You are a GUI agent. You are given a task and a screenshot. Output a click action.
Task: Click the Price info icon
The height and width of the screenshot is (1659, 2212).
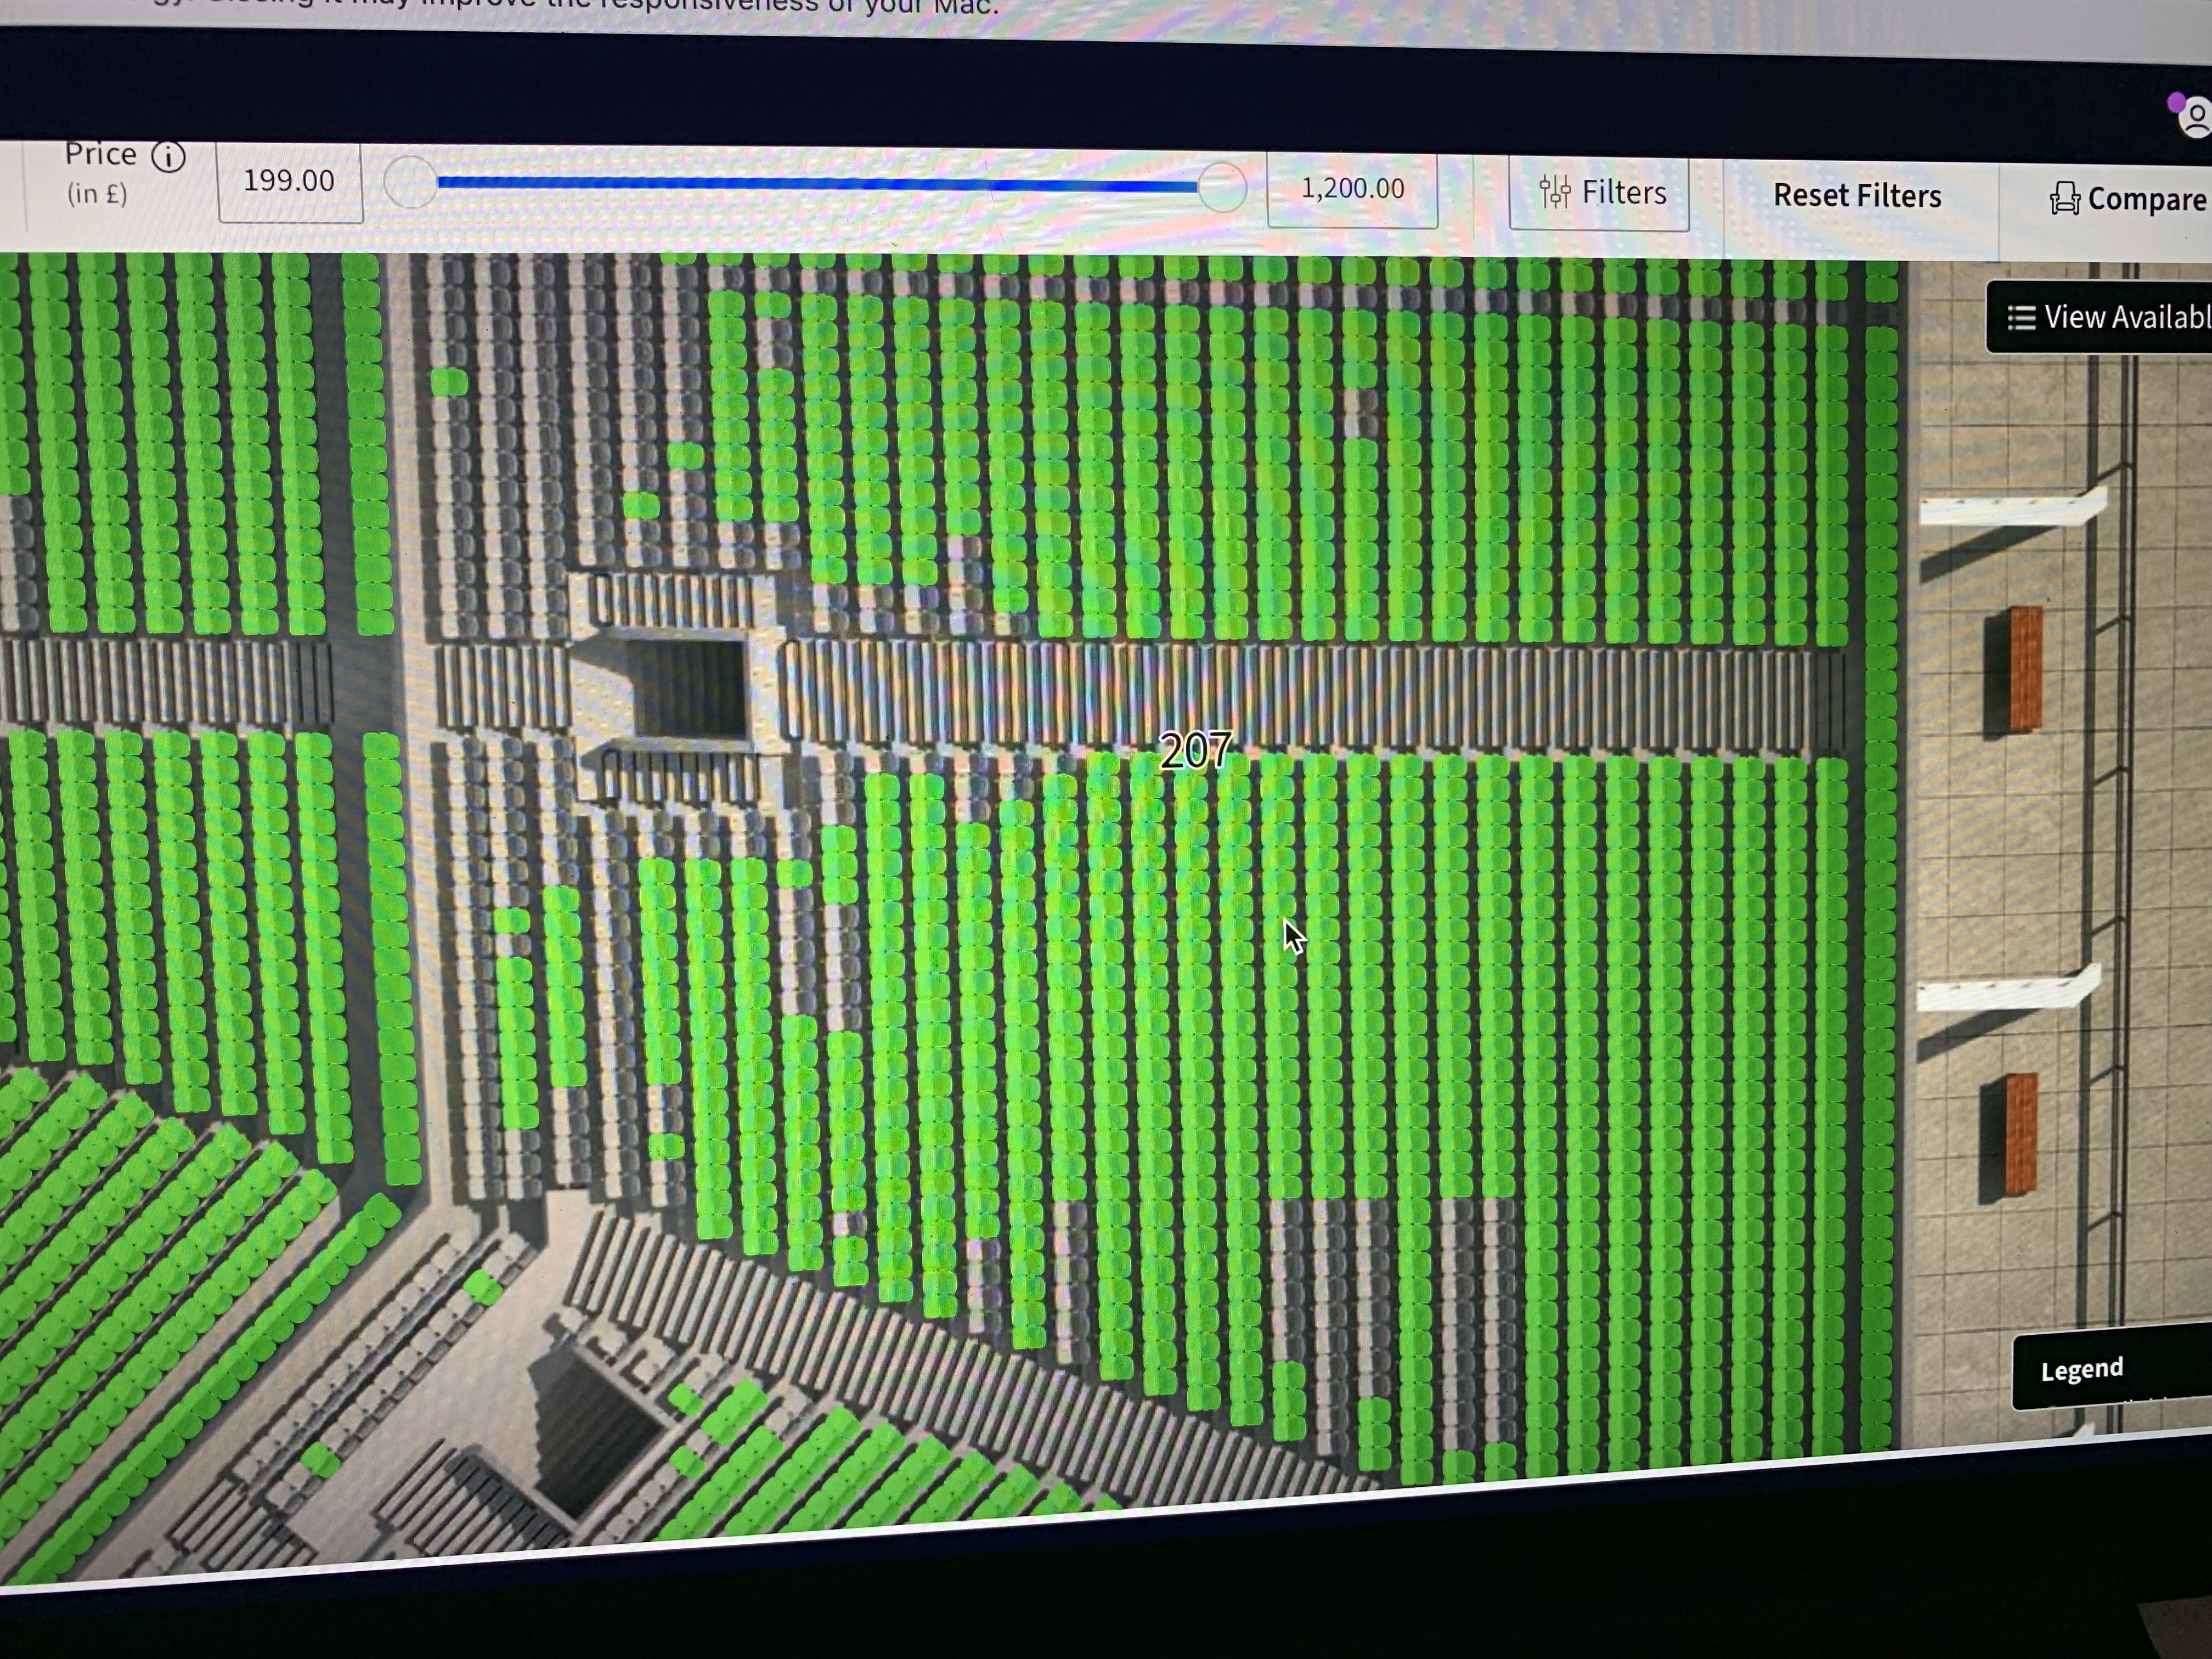pos(168,157)
